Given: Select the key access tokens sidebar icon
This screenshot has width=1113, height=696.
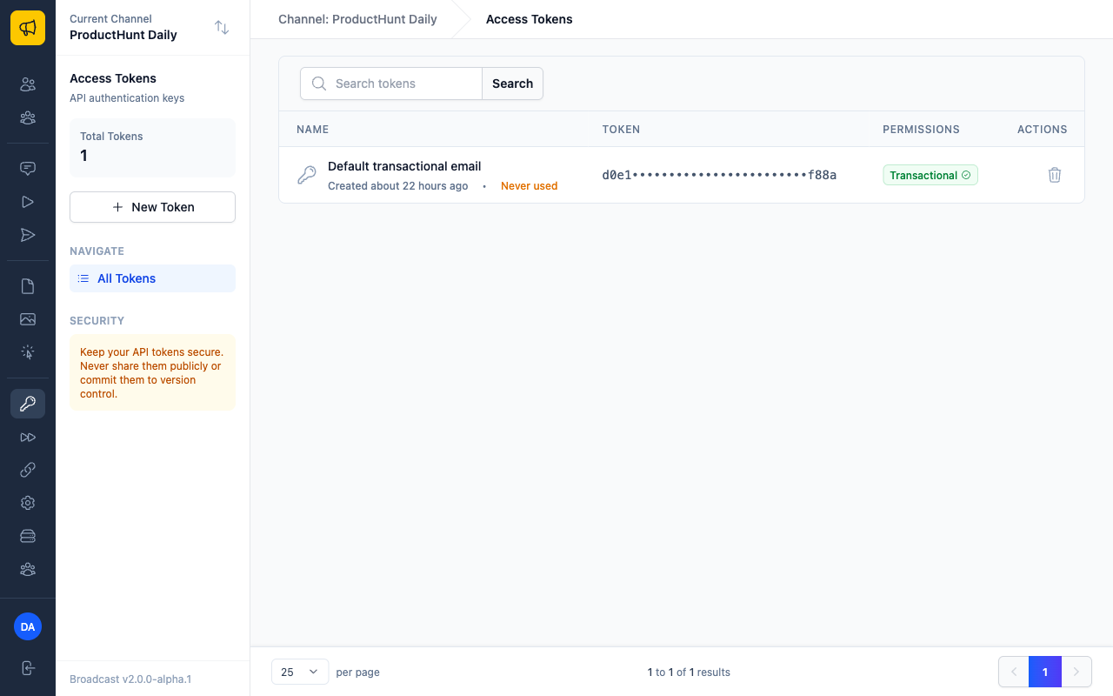Looking at the screenshot, I should tap(28, 404).
